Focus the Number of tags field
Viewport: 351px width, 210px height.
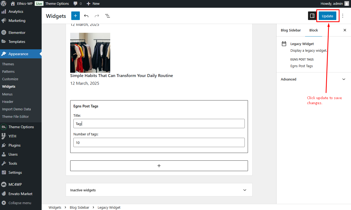pyautogui.click(x=159, y=142)
